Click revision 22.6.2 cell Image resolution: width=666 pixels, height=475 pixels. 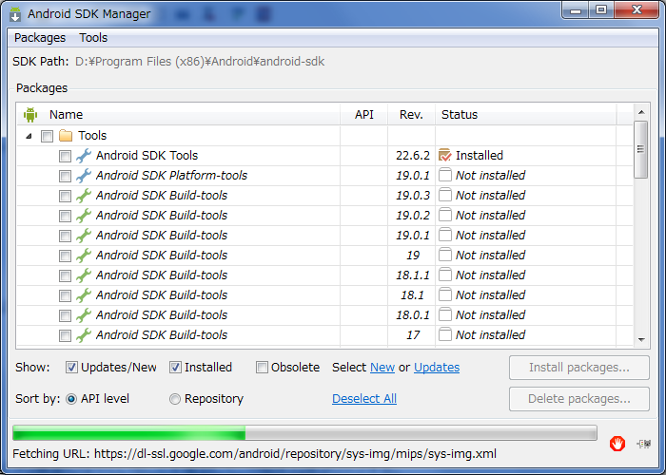click(412, 156)
